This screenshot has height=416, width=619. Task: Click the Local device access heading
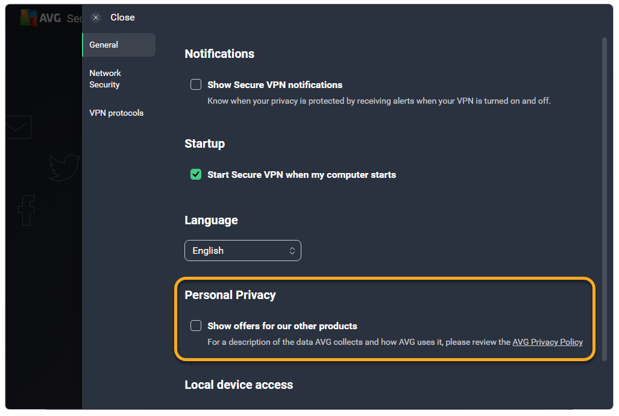(239, 385)
